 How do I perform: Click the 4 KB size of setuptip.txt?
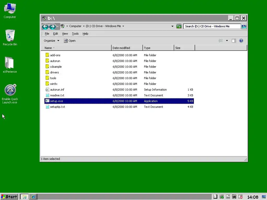pyautogui.click(x=190, y=107)
